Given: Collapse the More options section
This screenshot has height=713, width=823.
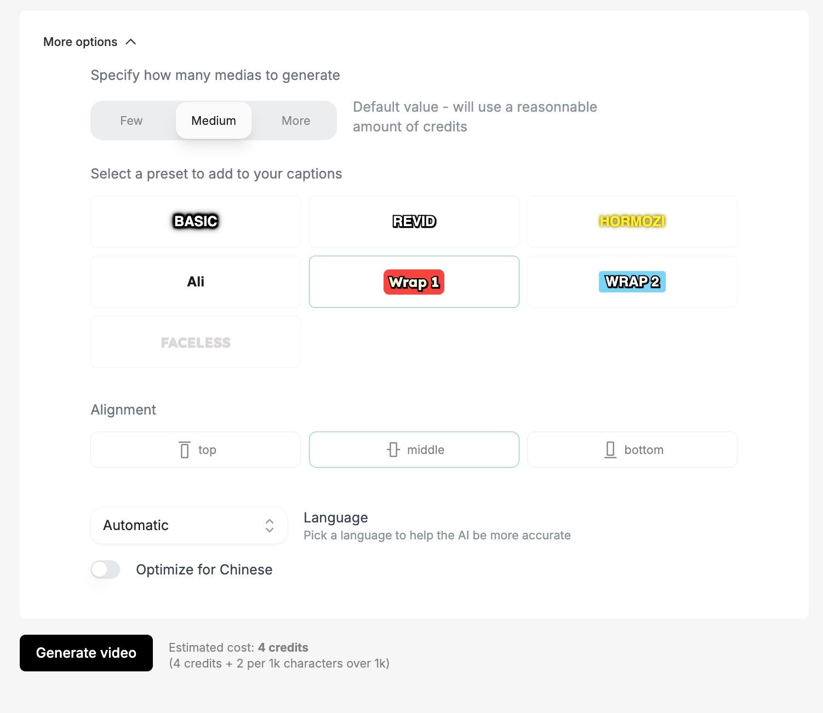Looking at the screenshot, I should 81,42.
